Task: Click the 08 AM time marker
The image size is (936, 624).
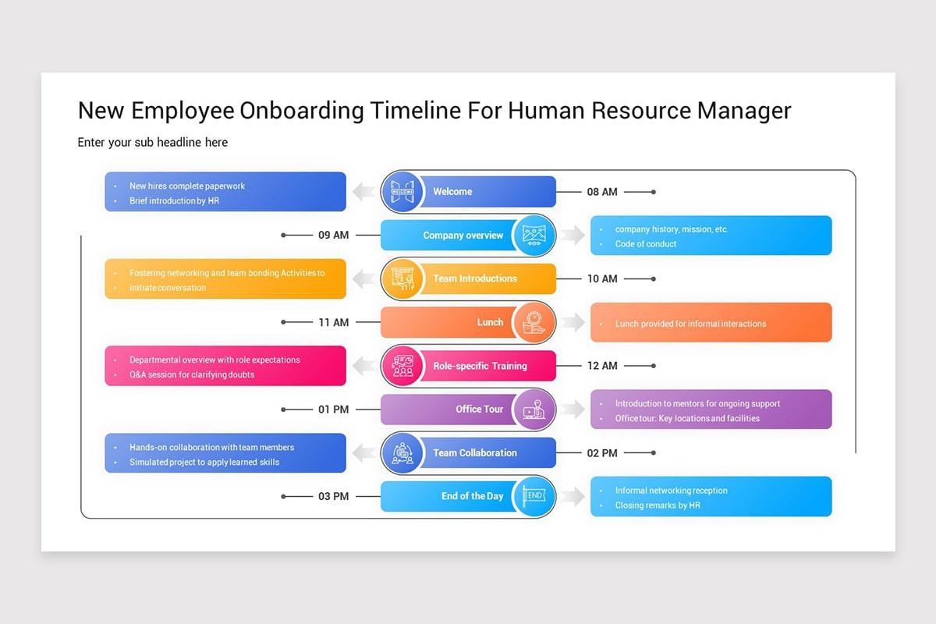Action: point(603,191)
